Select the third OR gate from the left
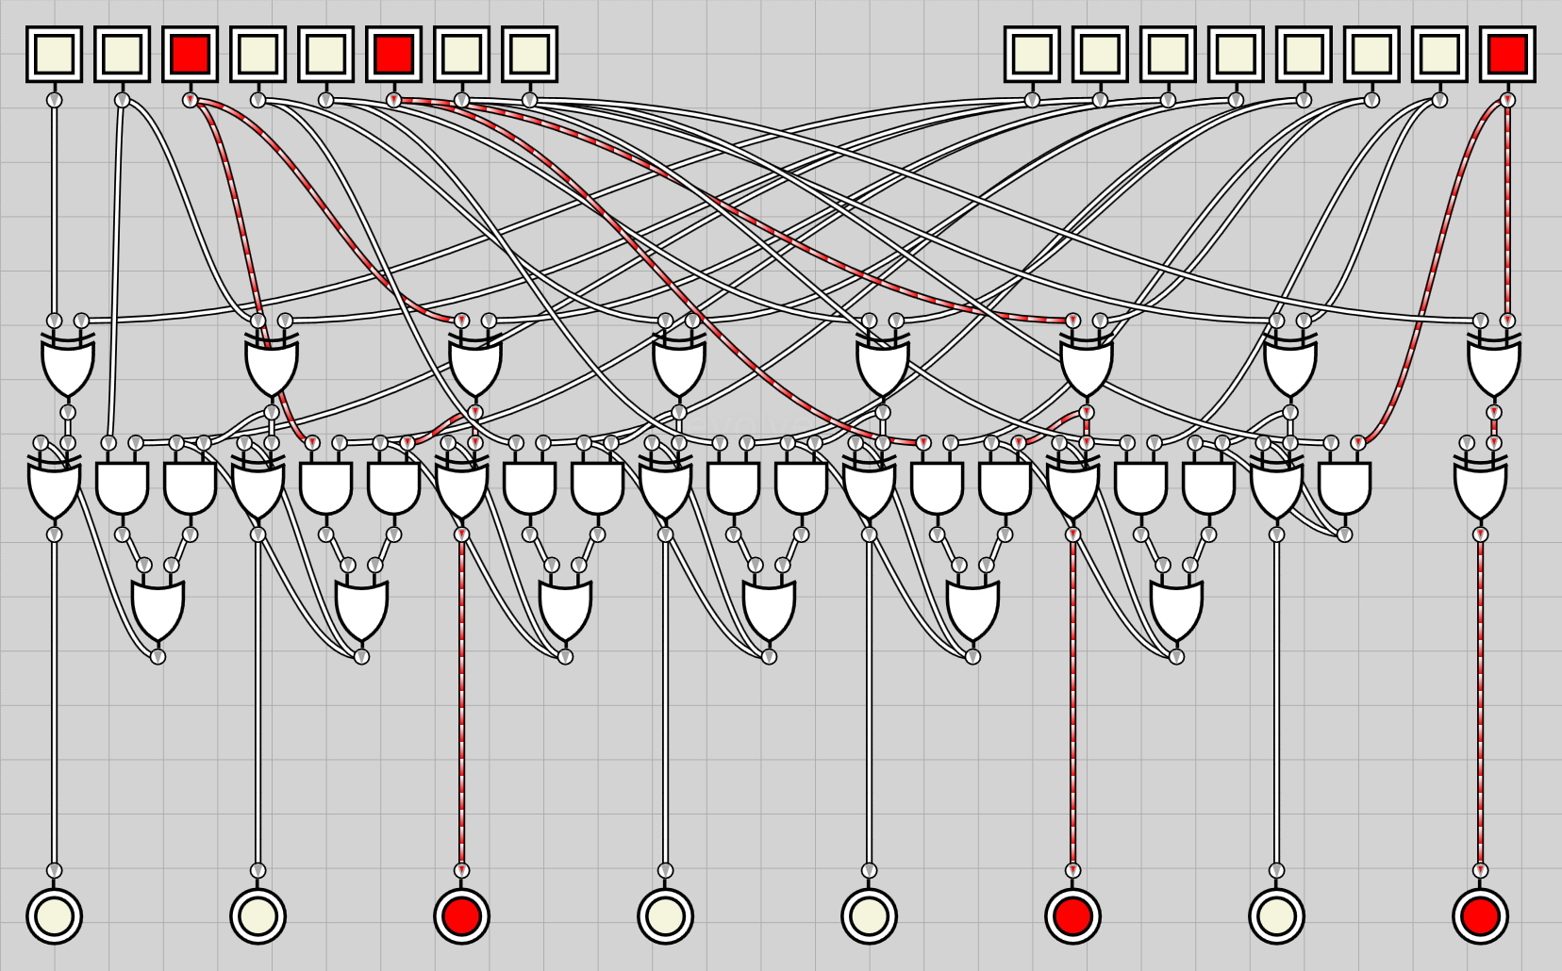 click(565, 611)
